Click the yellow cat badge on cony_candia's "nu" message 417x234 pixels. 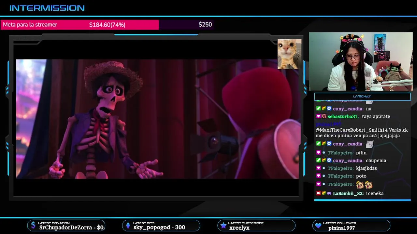[324, 109]
